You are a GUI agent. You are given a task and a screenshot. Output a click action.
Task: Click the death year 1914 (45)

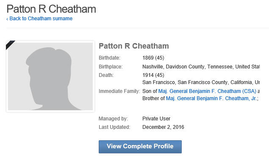153,75
